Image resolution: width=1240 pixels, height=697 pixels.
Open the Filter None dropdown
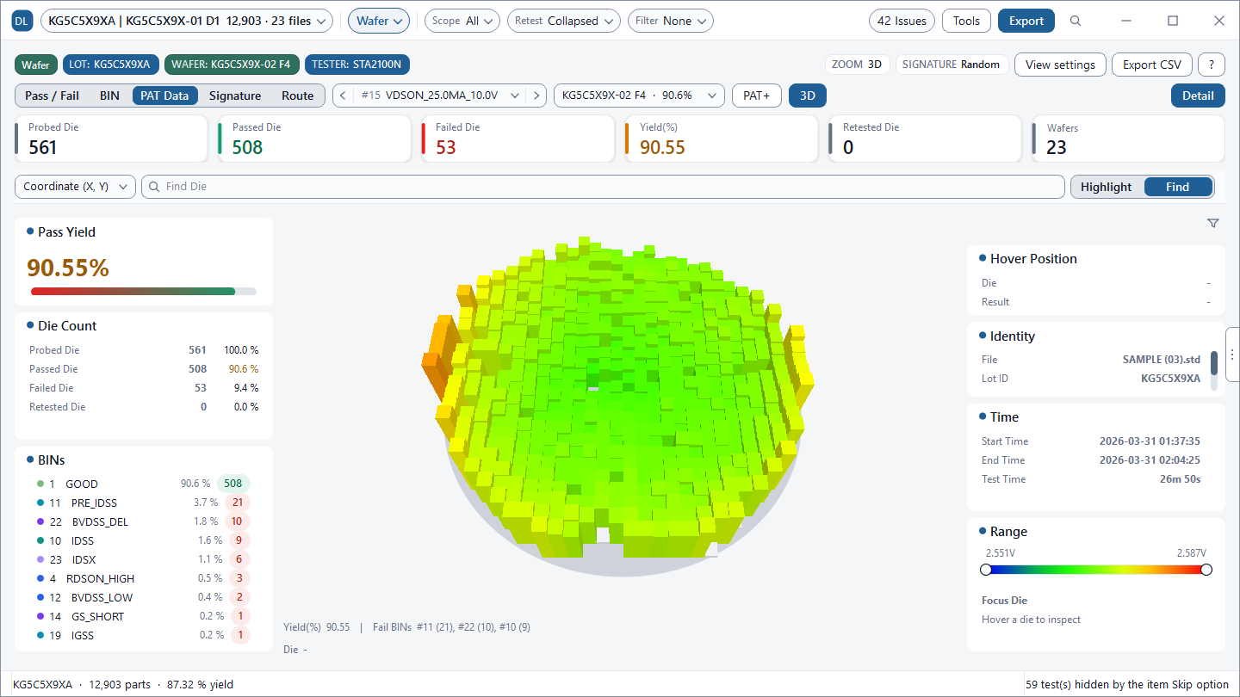(x=671, y=21)
